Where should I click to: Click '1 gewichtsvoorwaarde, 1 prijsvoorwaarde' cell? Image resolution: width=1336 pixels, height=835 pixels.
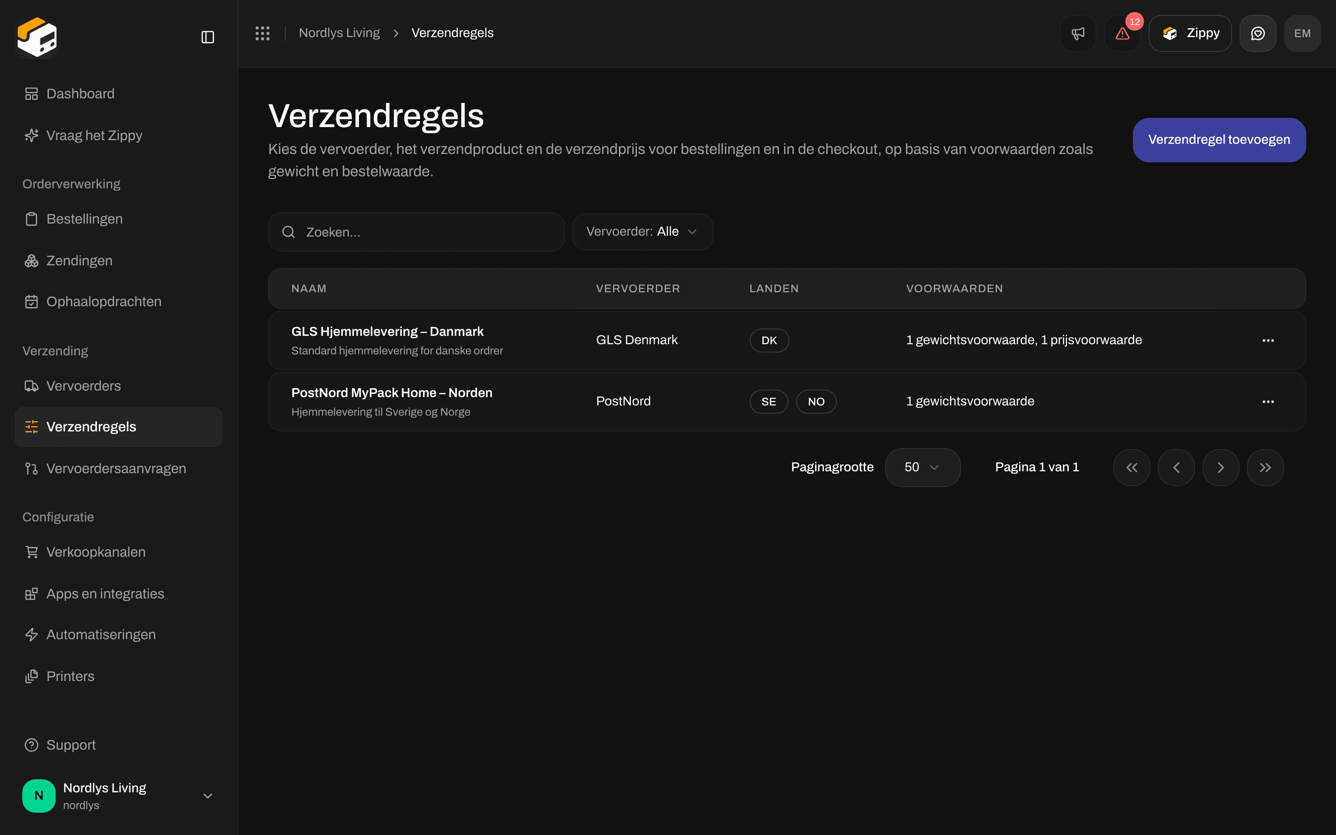point(1023,340)
